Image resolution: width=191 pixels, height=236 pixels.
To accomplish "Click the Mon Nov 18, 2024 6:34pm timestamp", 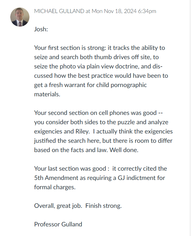I will (x=124, y=11).
